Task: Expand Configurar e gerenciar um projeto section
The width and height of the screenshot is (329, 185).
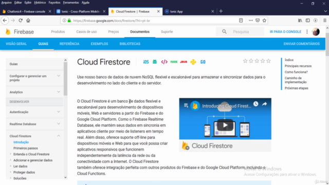Action: click(x=59, y=76)
